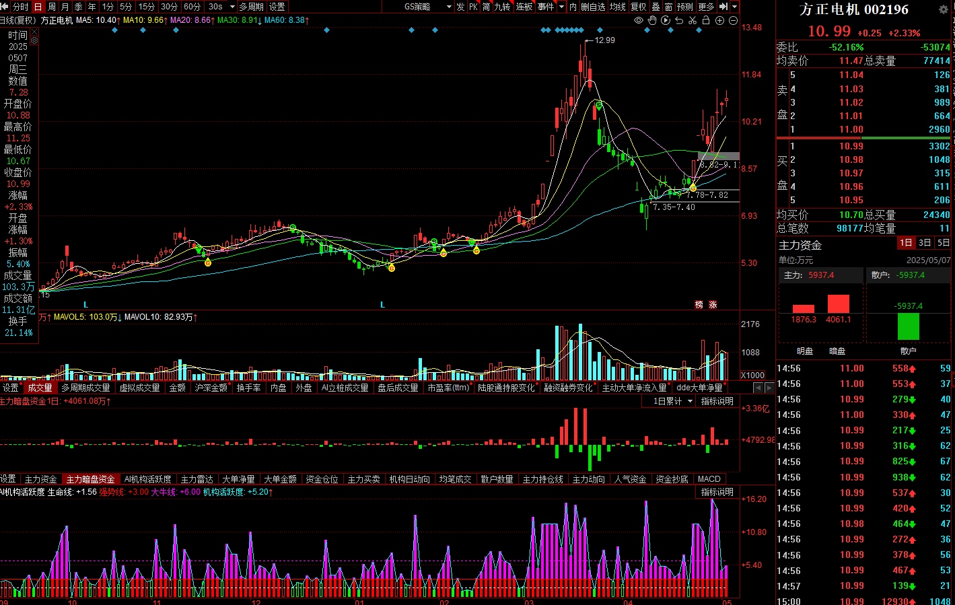The height and width of the screenshot is (605, 955).
Task: Expand the last dropdown arrow in toolbar
Action: pos(735,7)
